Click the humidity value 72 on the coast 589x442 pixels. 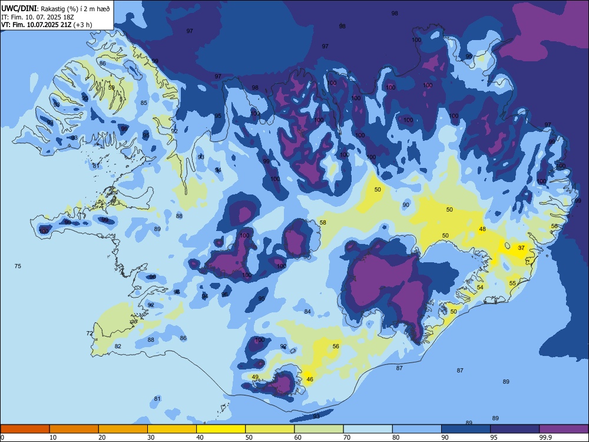coord(90,334)
